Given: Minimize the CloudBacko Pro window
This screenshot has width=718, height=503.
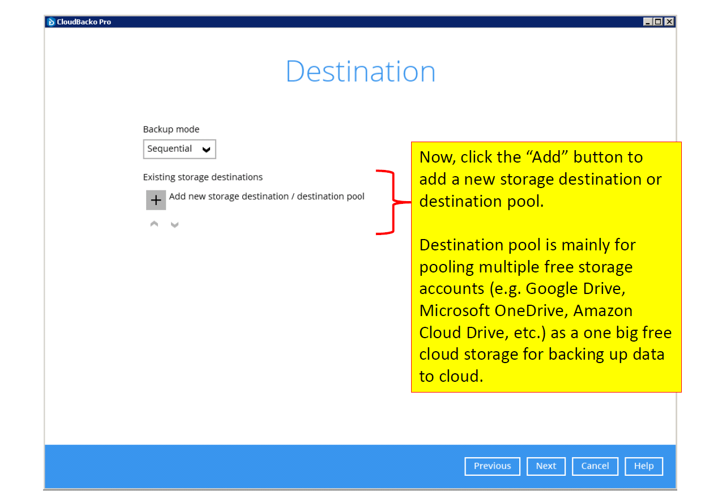Looking at the screenshot, I should 648,22.
